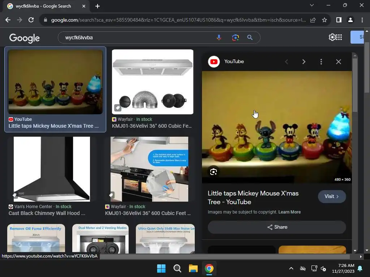The image size is (370, 277).
Task: Click the network display tray icon
Action: coord(314,268)
